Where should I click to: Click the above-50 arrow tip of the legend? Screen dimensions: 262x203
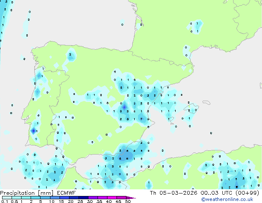tap(131, 198)
